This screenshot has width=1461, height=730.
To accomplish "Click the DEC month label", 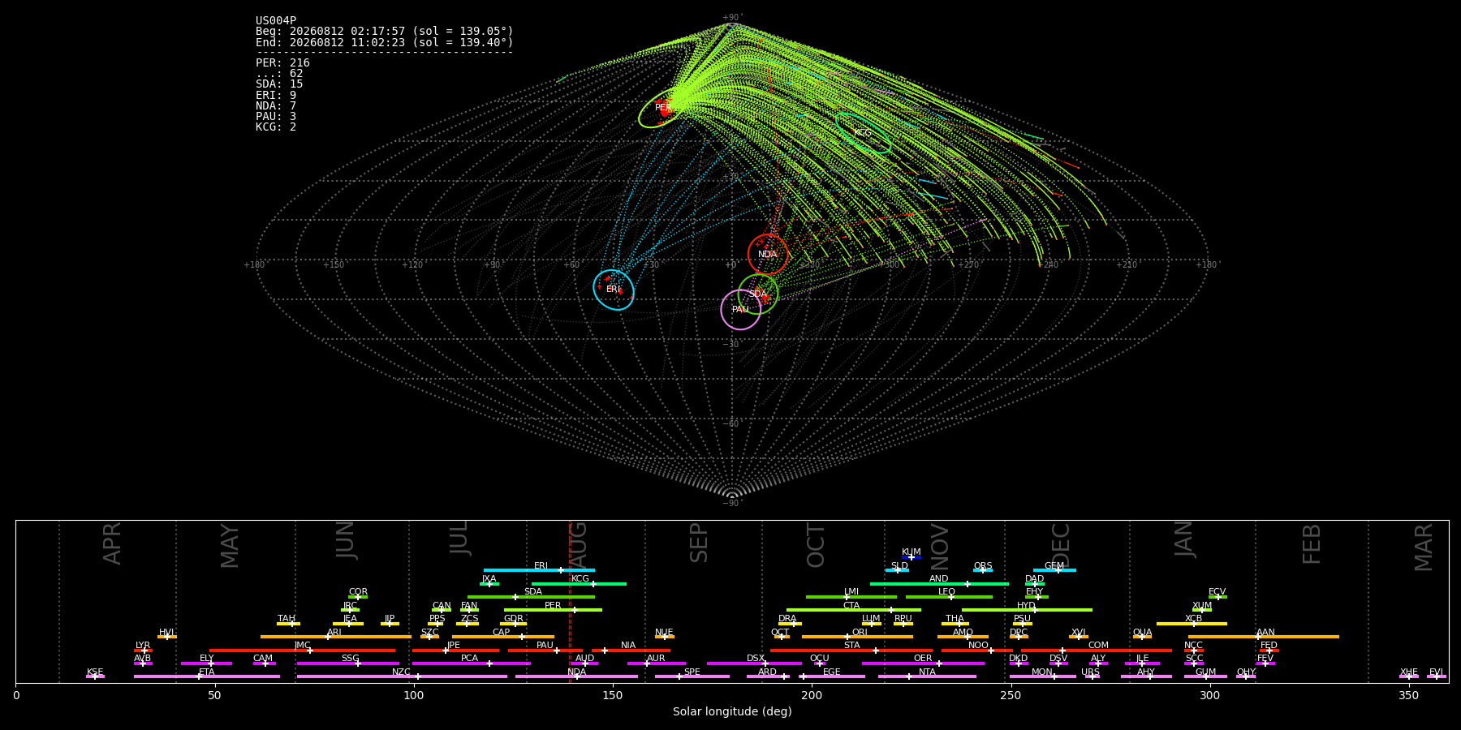I will (1061, 545).
